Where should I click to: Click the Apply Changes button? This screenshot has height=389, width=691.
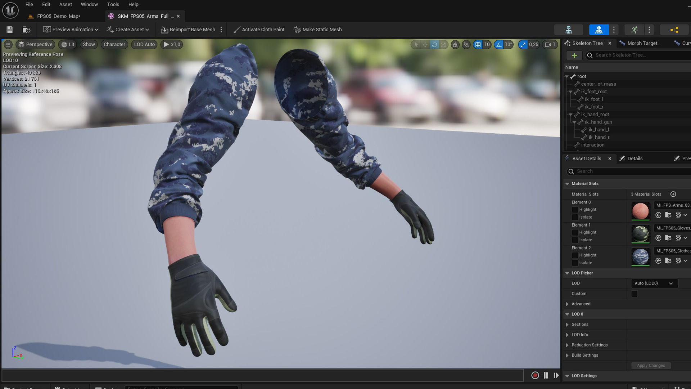coord(651,366)
